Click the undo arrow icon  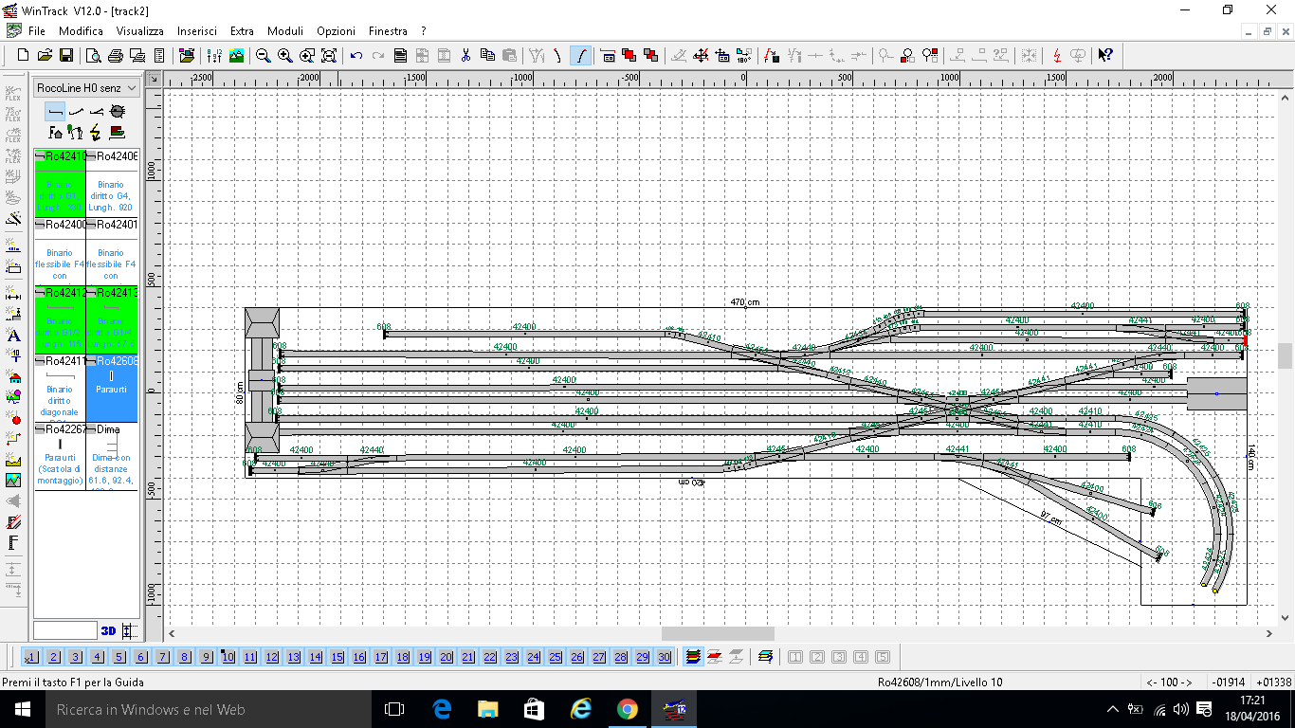coord(356,56)
